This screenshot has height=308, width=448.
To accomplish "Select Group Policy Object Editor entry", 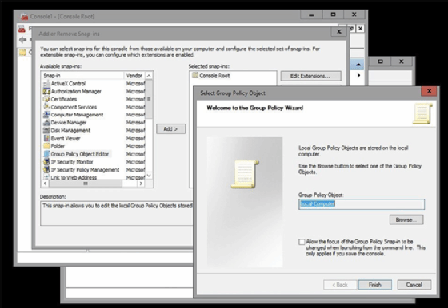I will click(80, 154).
